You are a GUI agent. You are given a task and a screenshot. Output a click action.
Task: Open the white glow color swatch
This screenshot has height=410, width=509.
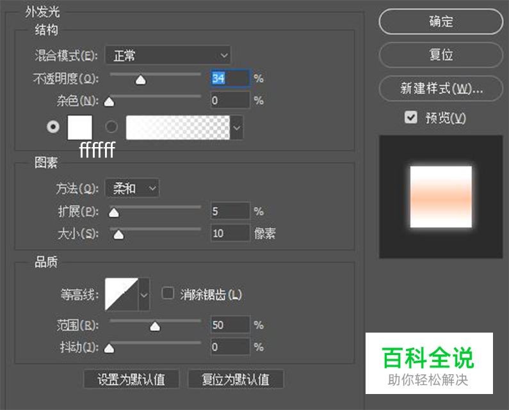(x=80, y=127)
